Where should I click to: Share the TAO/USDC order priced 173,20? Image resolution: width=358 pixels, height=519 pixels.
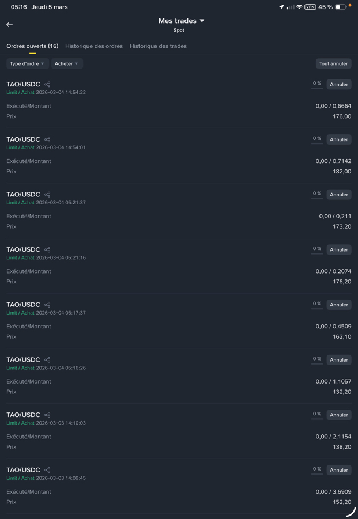click(x=47, y=195)
